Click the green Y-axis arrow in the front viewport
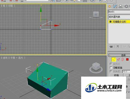Screen dimensions: 130x99 point(41,10)
